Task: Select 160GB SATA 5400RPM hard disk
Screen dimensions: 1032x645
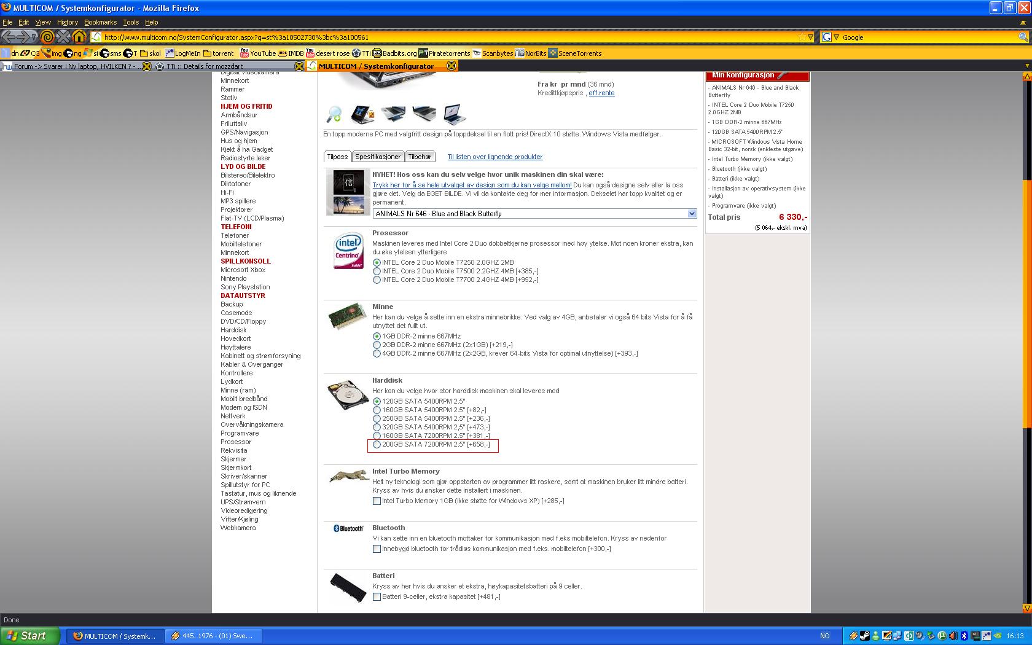Action: (x=377, y=410)
